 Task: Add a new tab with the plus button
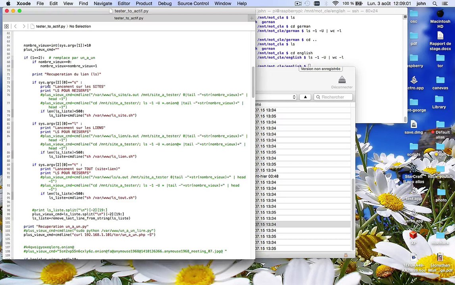[x=251, y=18]
